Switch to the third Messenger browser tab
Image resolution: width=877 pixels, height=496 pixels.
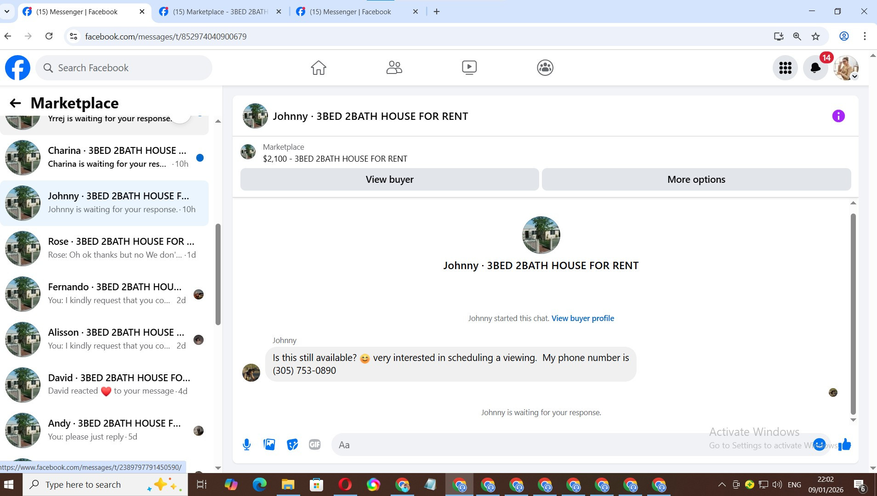pos(350,12)
